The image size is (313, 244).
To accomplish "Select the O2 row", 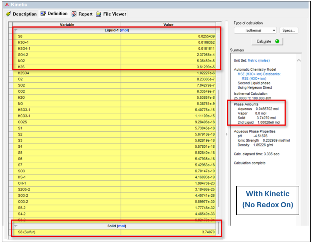I will pos(114,79).
